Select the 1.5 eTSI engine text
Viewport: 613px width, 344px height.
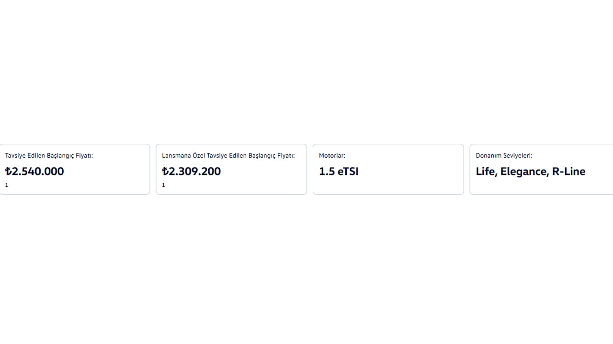[339, 171]
